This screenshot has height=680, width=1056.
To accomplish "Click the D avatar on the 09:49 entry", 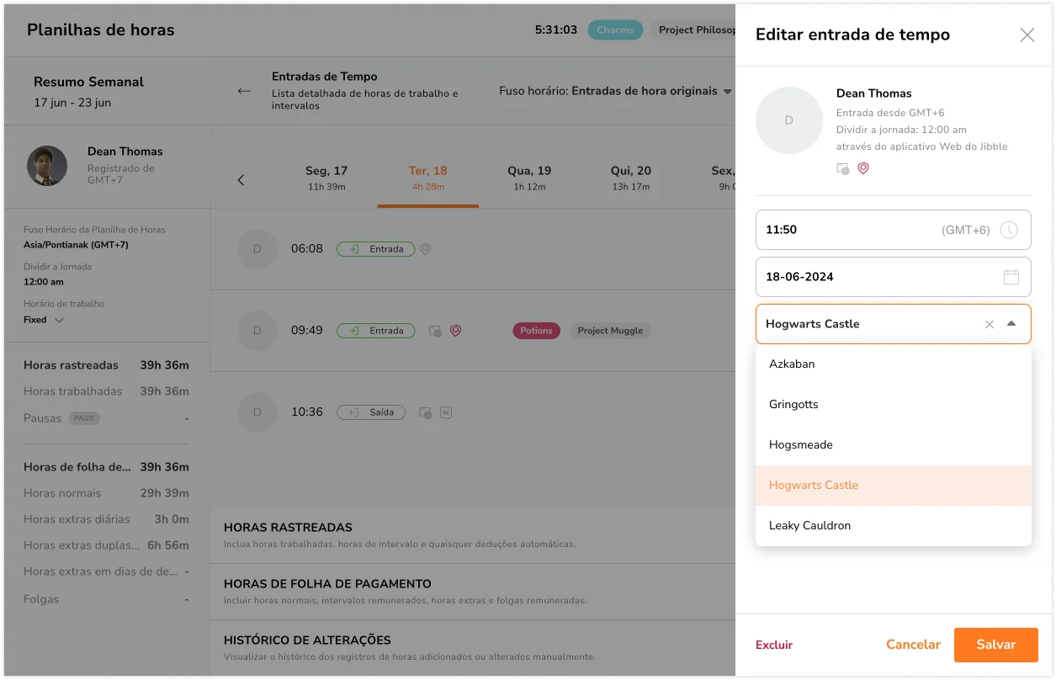I will click(x=257, y=331).
